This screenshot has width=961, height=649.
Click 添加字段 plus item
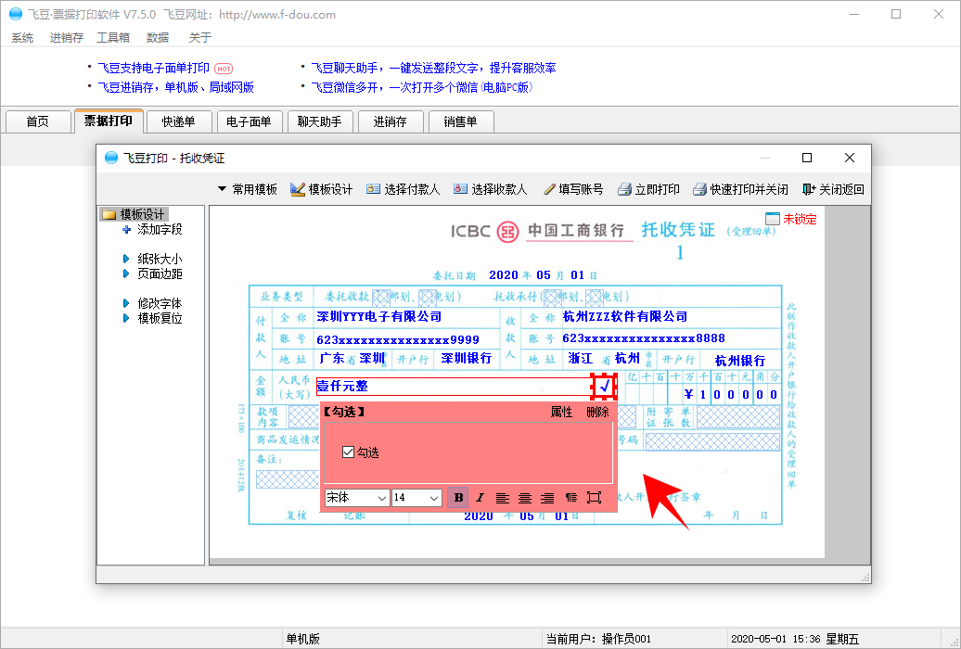(152, 229)
